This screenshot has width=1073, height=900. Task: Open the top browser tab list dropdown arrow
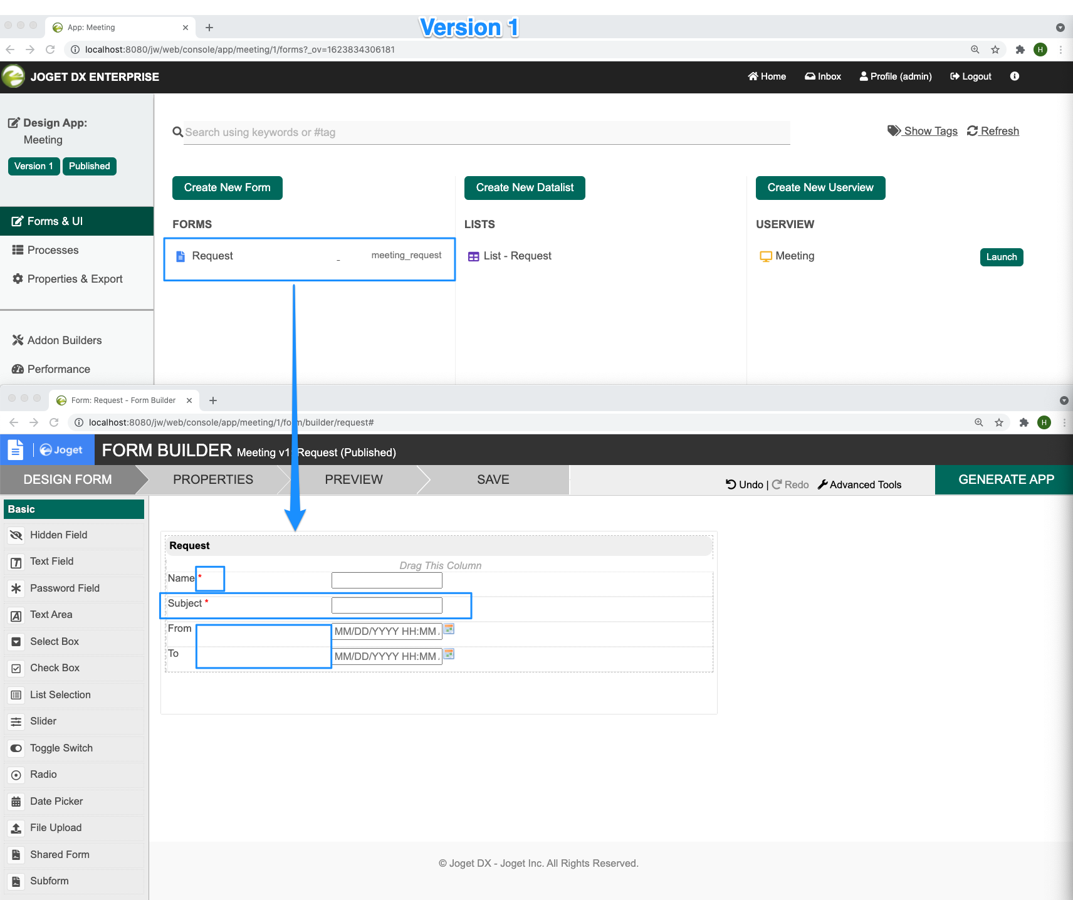click(1060, 28)
